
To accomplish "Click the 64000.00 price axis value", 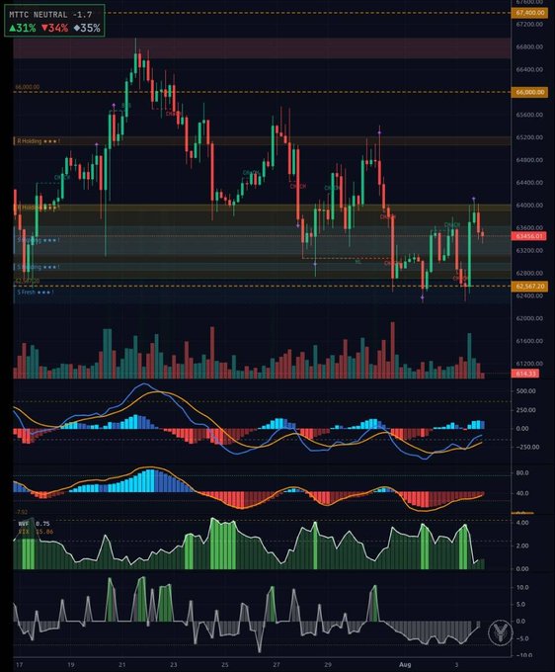I will tap(529, 206).
